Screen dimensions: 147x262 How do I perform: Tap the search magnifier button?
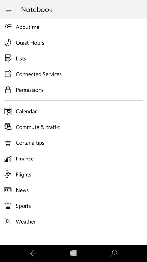point(113,253)
